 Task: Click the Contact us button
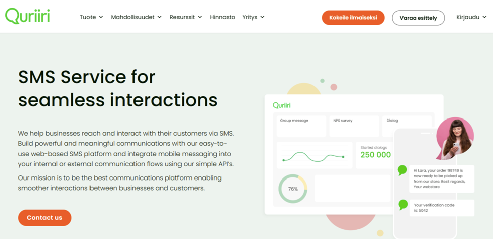point(44,218)
